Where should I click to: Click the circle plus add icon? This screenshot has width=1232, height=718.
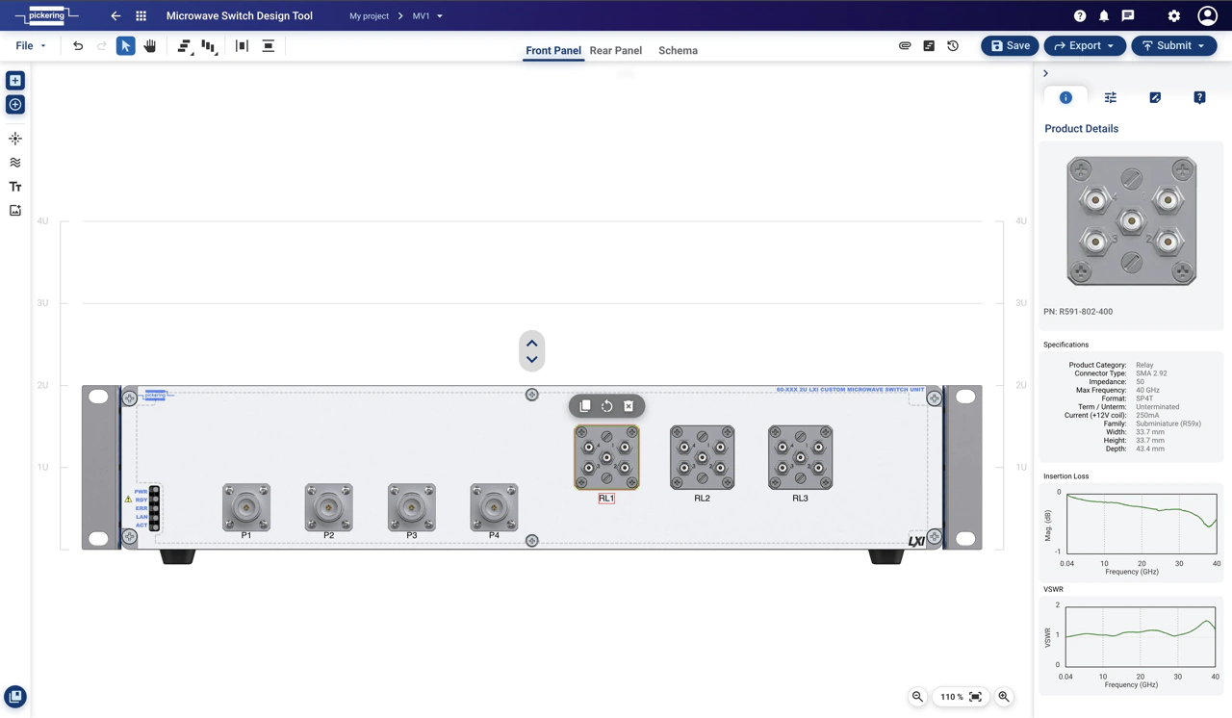pos(15,105)
